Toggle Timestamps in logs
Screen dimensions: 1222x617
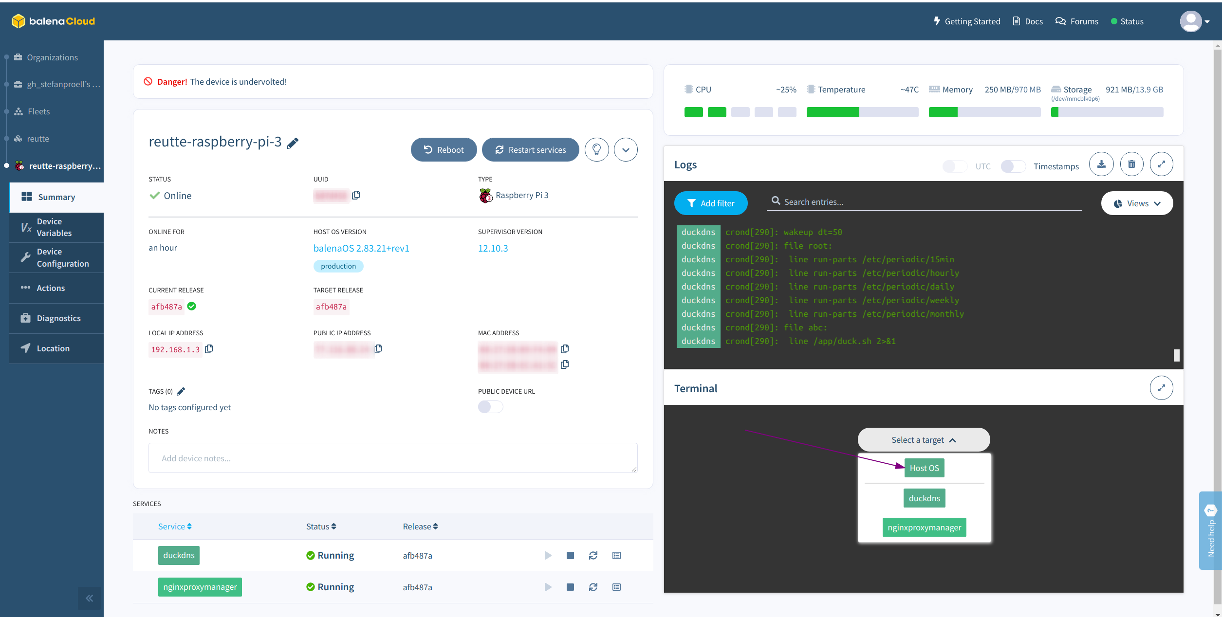pos(1013,166)
